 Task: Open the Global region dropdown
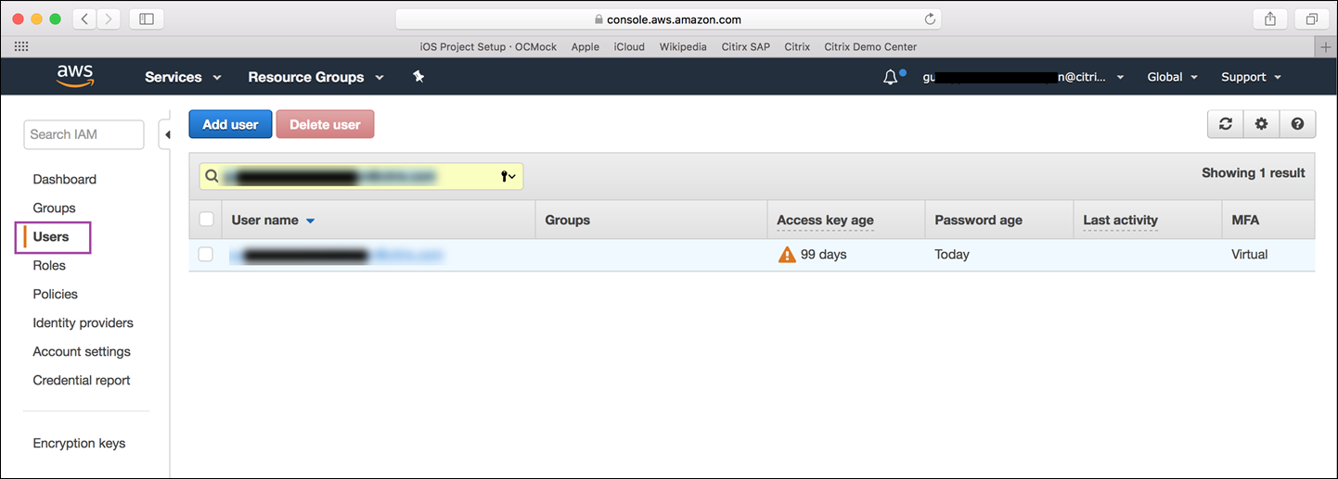1172,77
